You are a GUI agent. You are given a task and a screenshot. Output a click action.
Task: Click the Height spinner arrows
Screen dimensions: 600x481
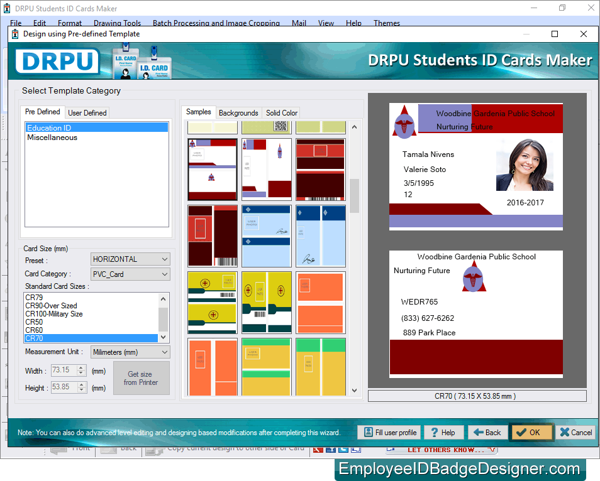pos(81,387)
